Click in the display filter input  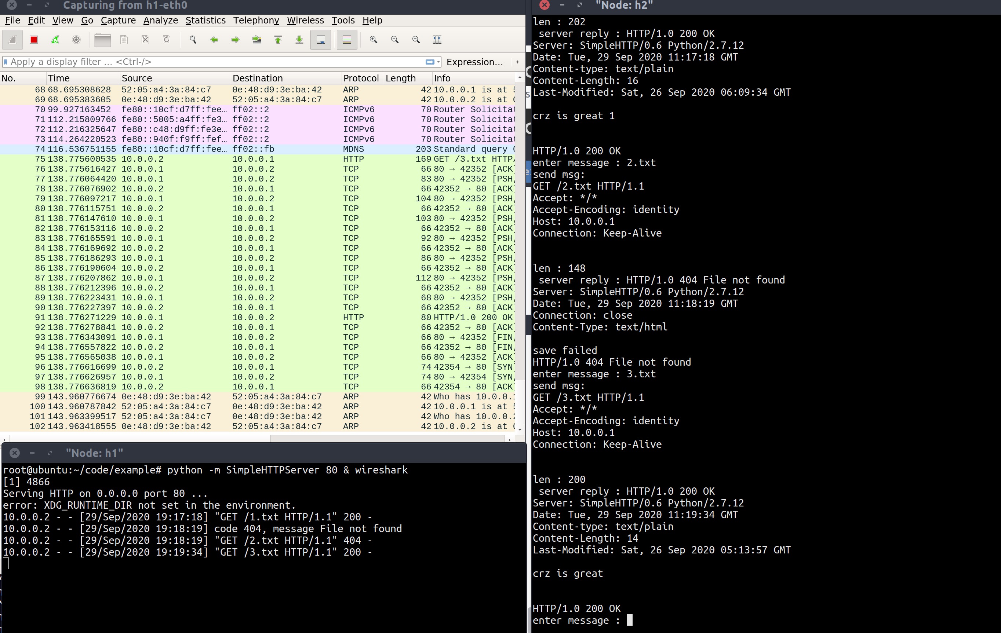pyautogui.click(x=208, y=62)
